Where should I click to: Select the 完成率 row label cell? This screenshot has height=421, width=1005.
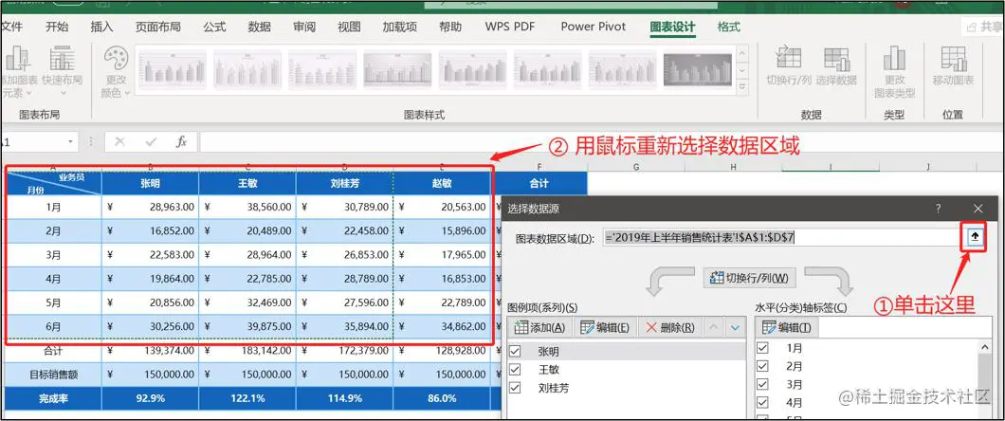tap(53, 398)
